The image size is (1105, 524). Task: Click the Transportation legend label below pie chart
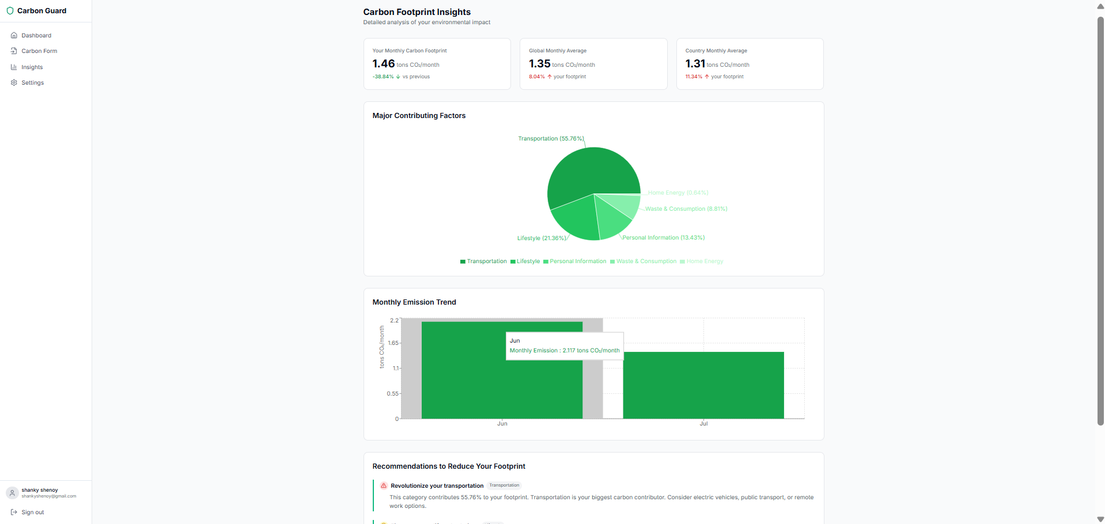click(487, 261)
